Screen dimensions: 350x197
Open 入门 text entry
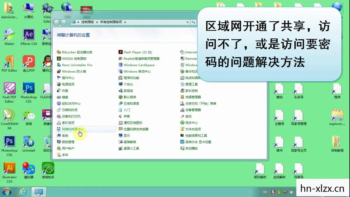[127, 110]
